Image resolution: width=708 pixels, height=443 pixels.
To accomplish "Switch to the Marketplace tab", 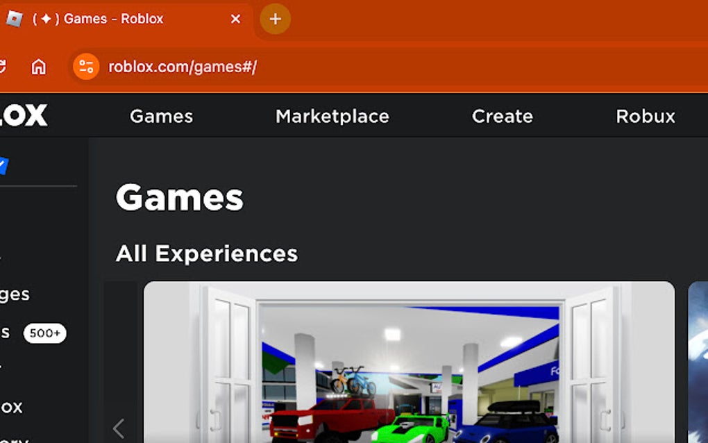I will pyautogui.click(x=332, y=116).
